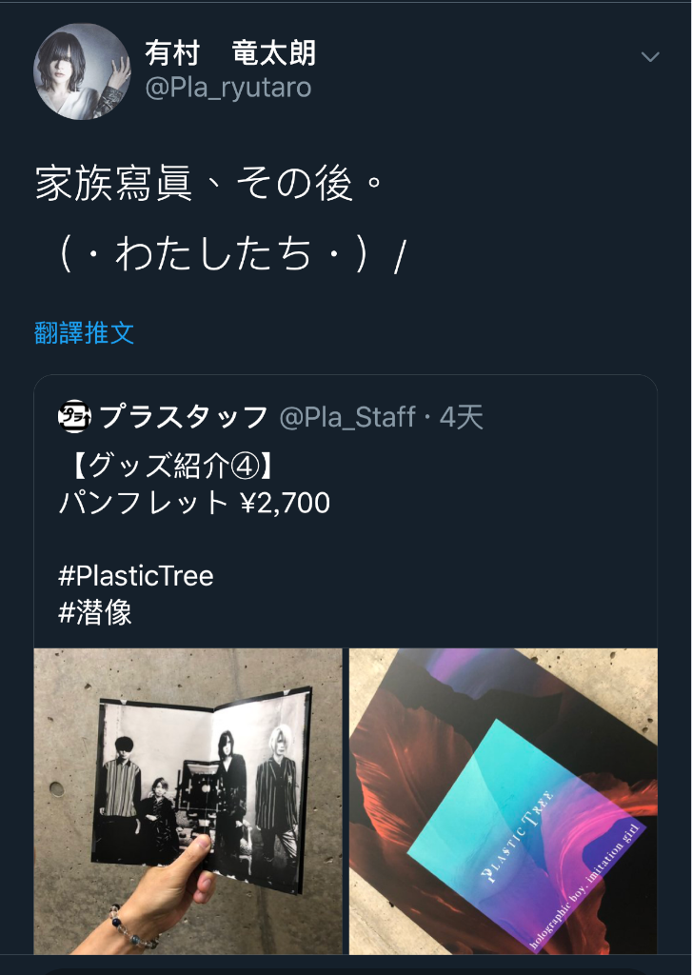Open the @Pla_Staff handle in the quote
This screenshot has width=692, height=975.
click(x=346, y=417)
